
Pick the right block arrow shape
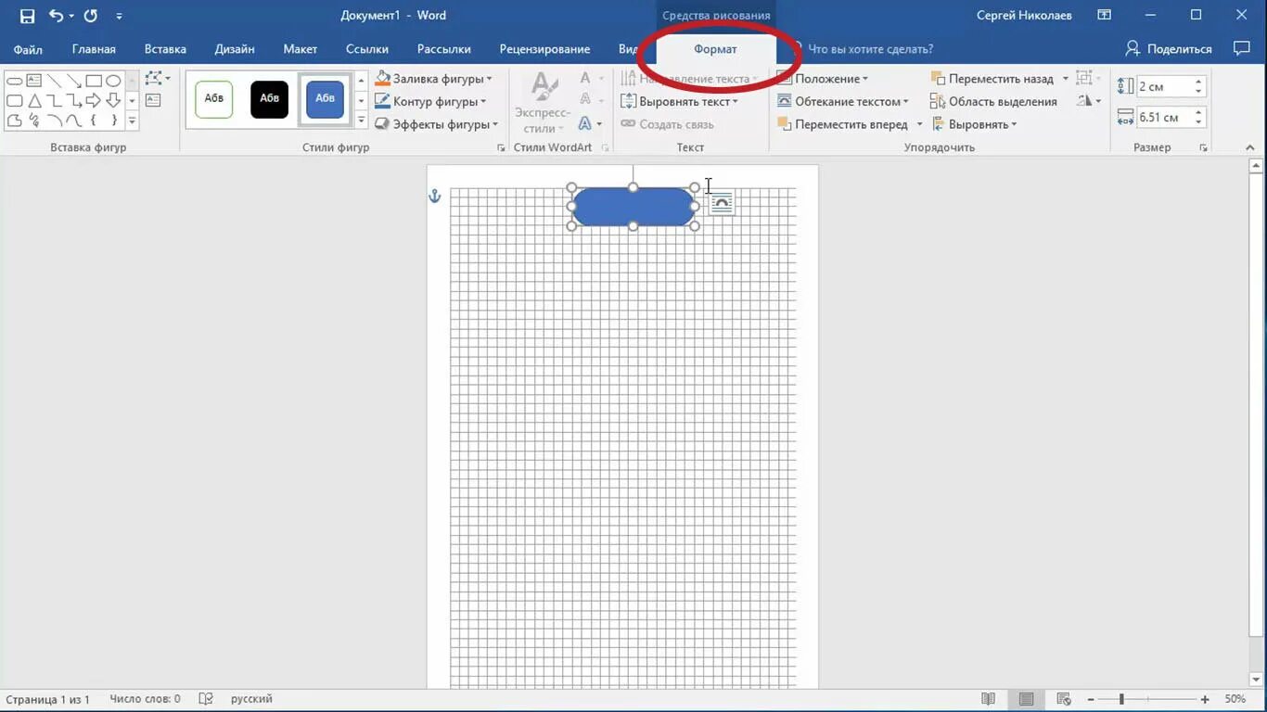[93, 100]
